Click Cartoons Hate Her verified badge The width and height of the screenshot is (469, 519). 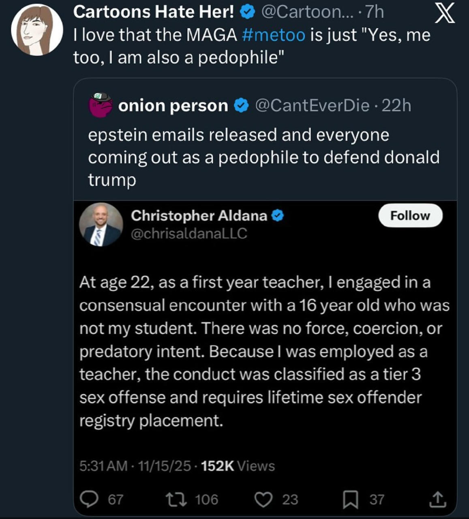pos(247,12)
